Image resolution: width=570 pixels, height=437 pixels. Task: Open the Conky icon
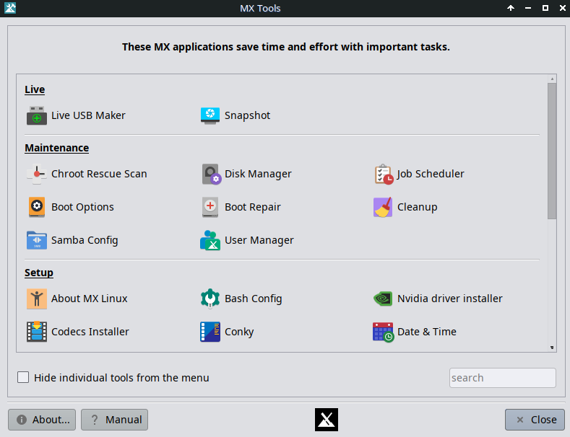210,332
